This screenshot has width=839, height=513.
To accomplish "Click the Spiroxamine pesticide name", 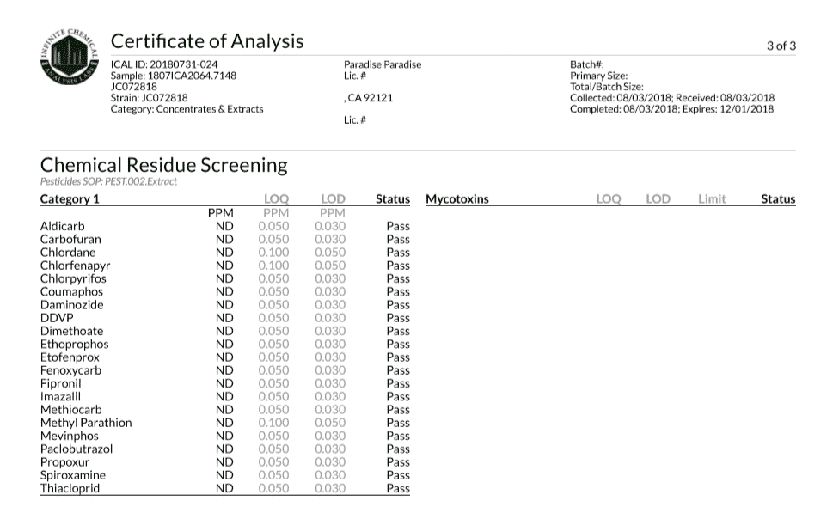I will 73,475.
